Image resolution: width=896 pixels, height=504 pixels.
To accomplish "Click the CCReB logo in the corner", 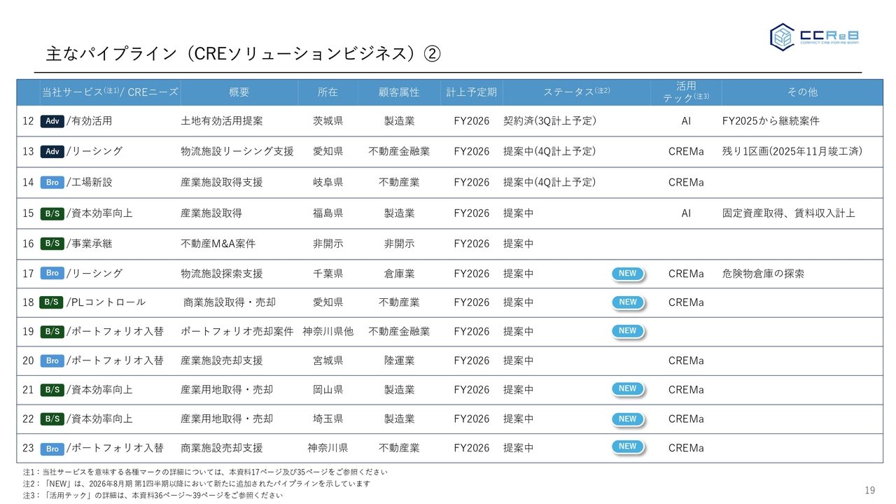I will pos(815,36).
